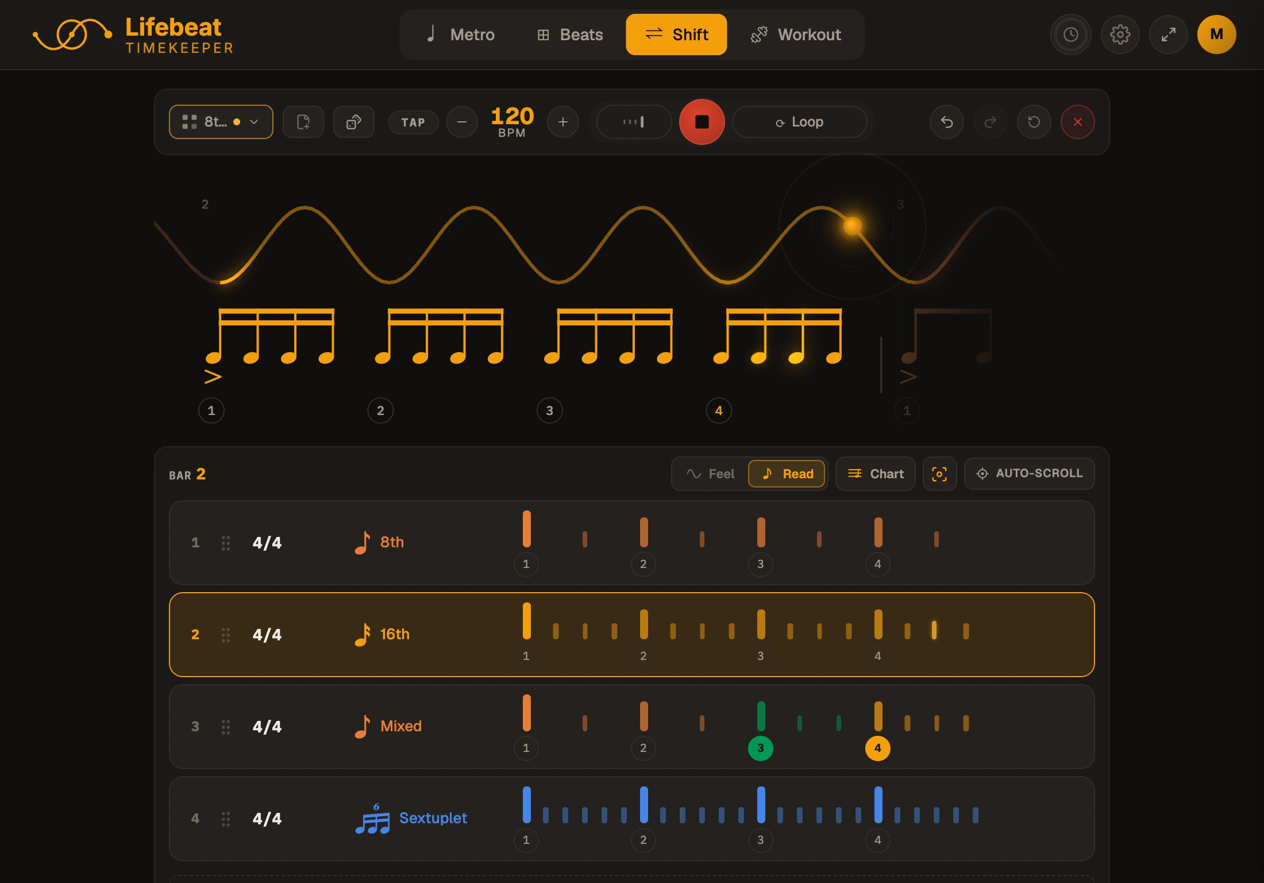
Task: Click drag handle of bar 3 row
Action: tap(226, 727)
